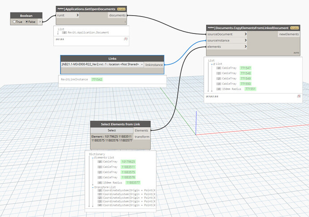Click the newElements output port

pyautogui.click(x=289, y=34)
